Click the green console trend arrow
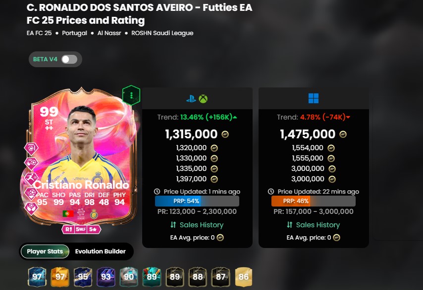This screenshot has height=290, width=423. tap(235, 117)
